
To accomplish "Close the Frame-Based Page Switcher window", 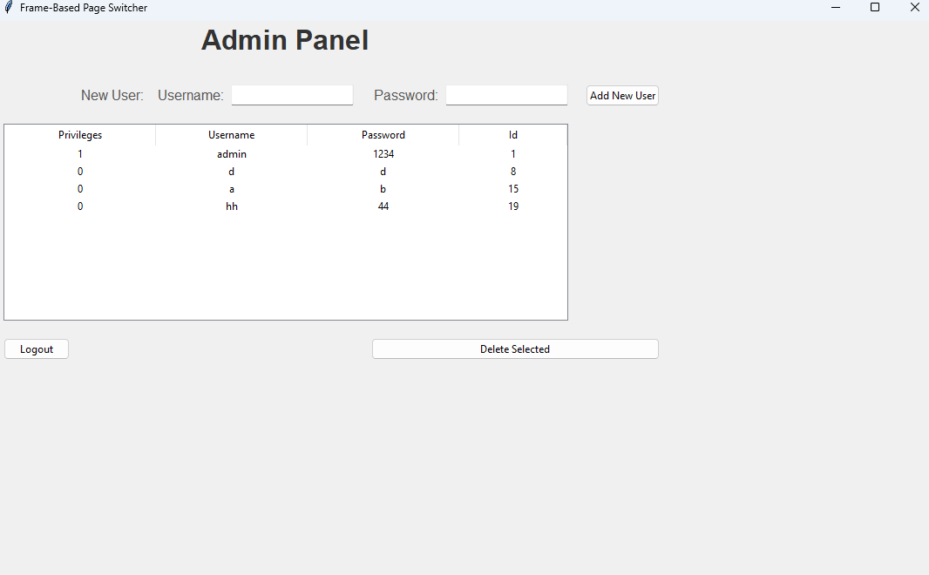I will (914, 7).
